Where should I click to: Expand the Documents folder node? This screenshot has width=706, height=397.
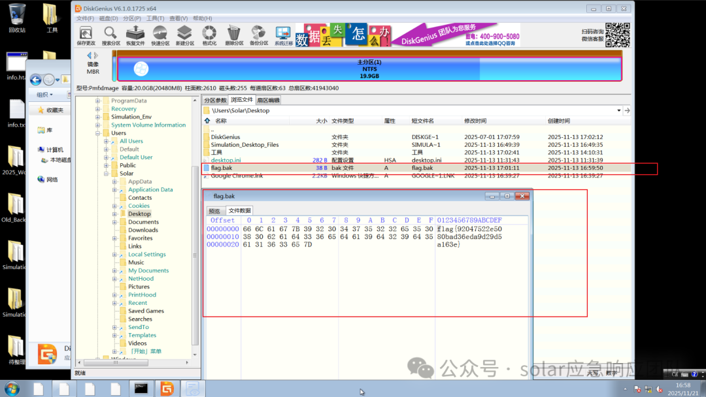pos(114,222)
